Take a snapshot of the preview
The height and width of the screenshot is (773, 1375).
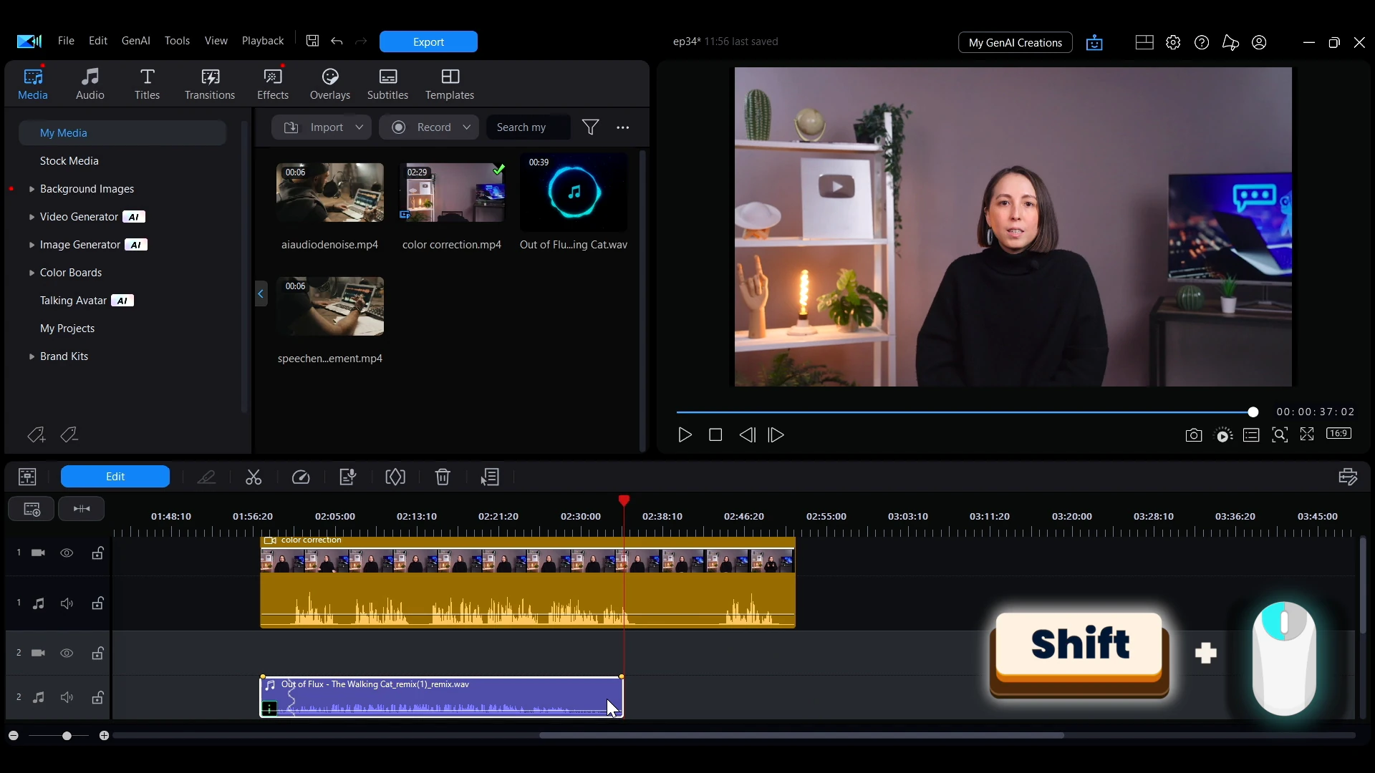click(x=1193, y=435)
